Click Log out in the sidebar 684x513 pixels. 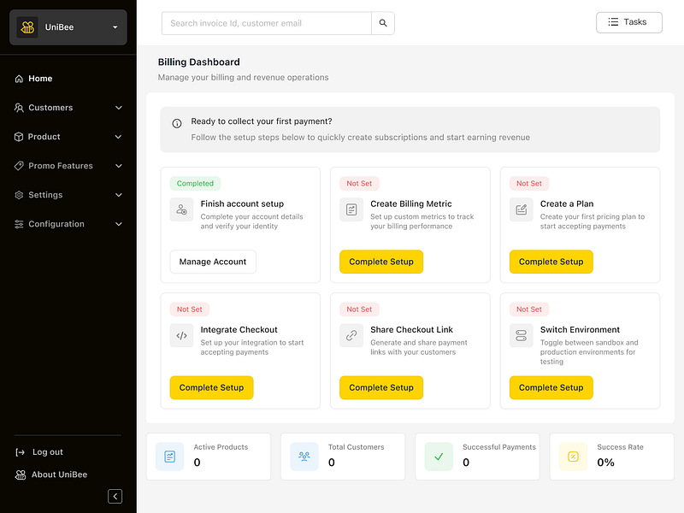47,452
